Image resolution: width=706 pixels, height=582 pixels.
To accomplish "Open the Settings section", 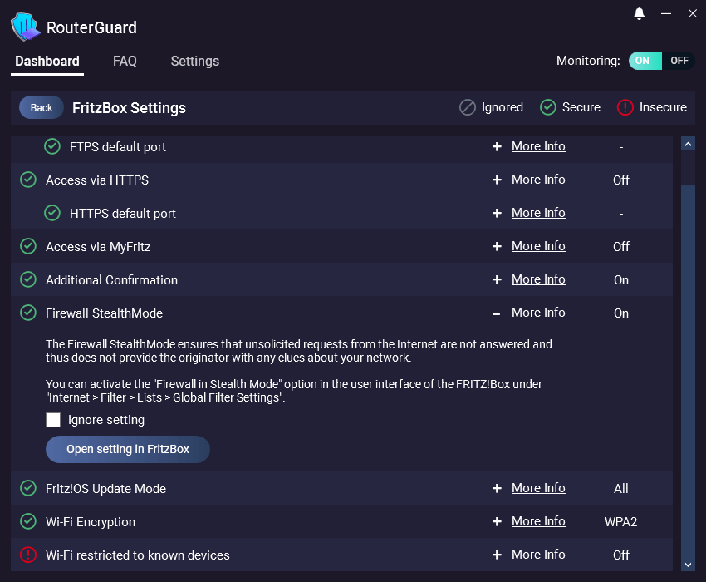I will tap(194, 61).
